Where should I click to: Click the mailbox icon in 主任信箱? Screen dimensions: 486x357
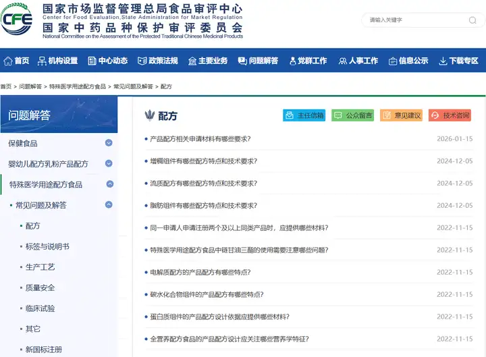pos(290,115)
